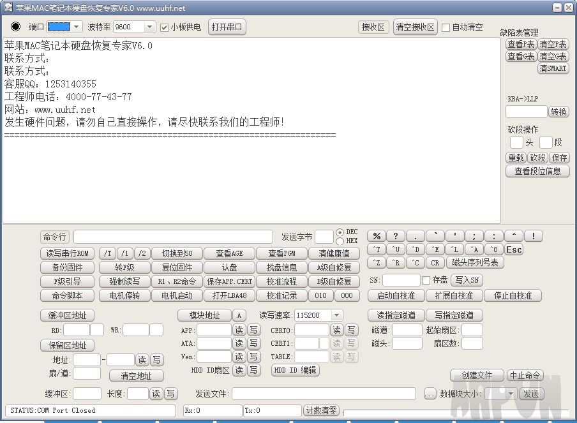The image size is (577, 423).
Task: Click the 读 button next to CERT0
Action: [x=336, y=330]
